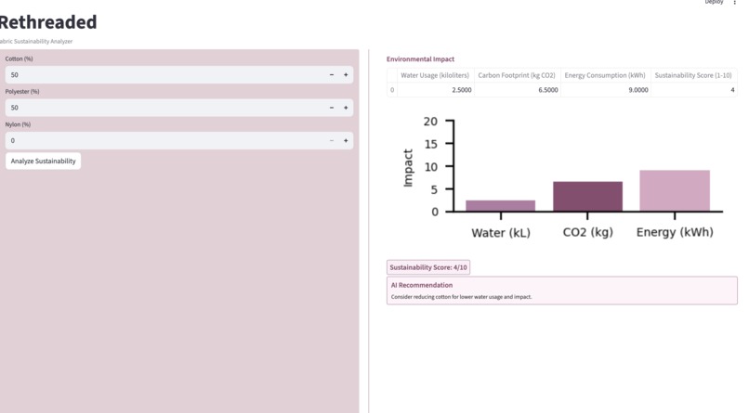Decrease Cotton percentage with minus button
The width and height of the screenshot is (749, 413).
332,75
